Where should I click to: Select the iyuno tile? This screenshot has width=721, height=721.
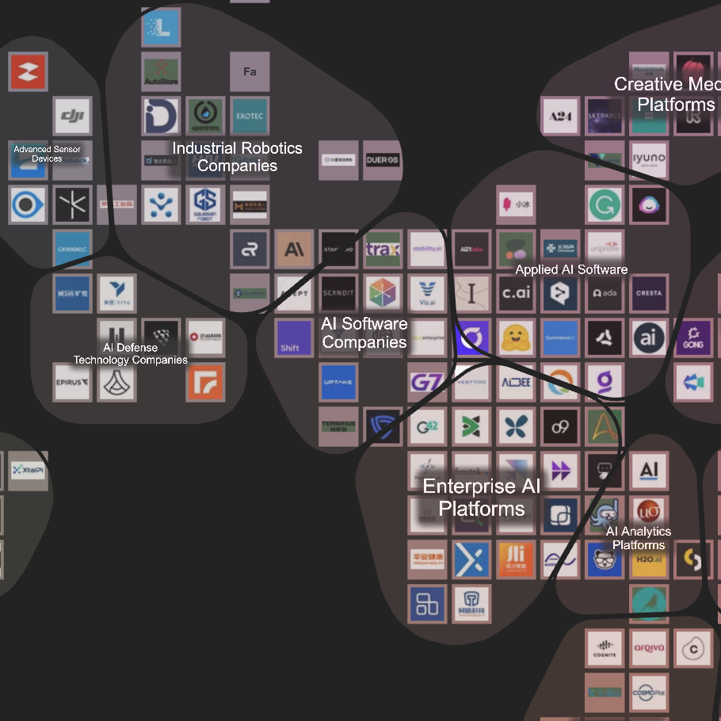point(649,160)
